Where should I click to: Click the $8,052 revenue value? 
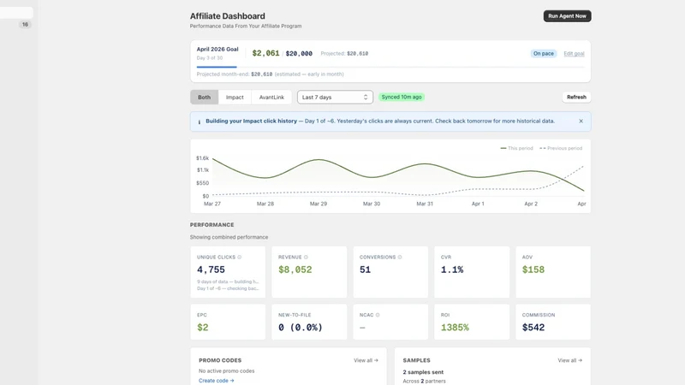click(295, 269)
